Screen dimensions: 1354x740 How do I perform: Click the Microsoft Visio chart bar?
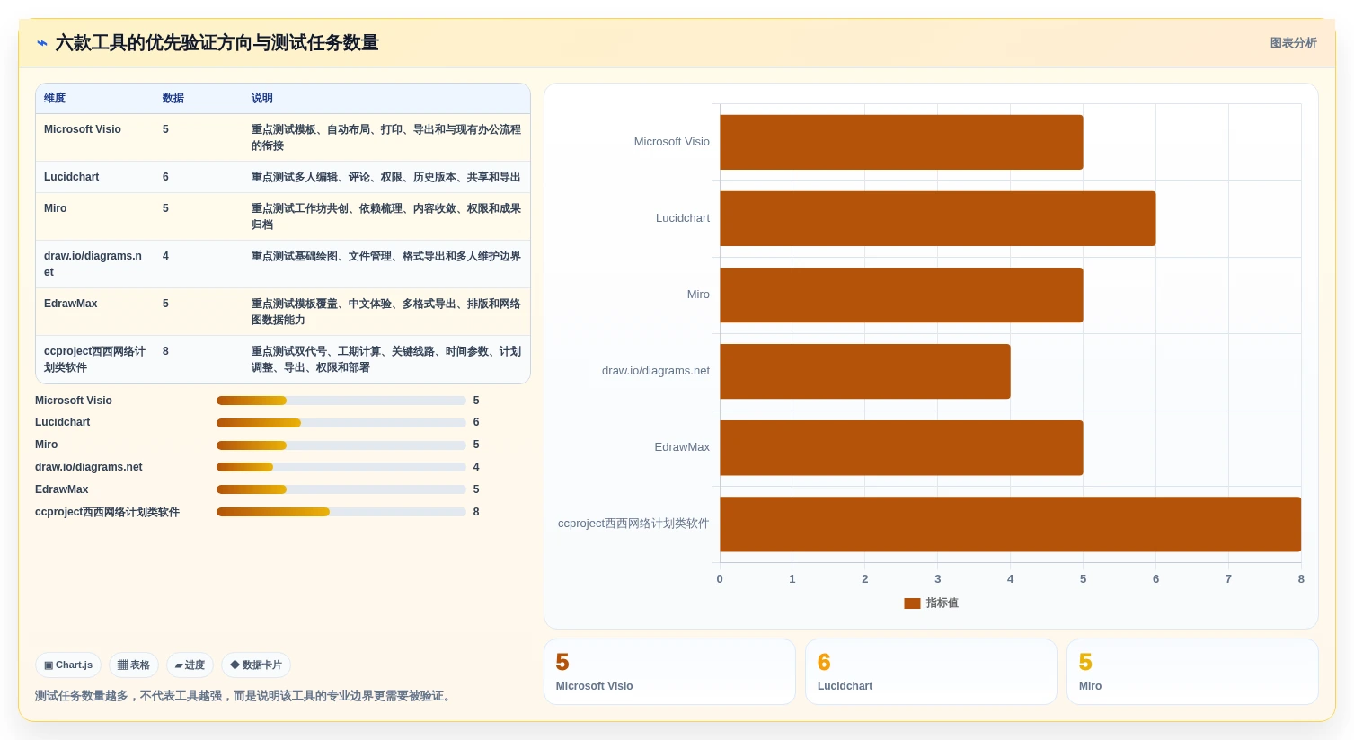tap(901, 142)
